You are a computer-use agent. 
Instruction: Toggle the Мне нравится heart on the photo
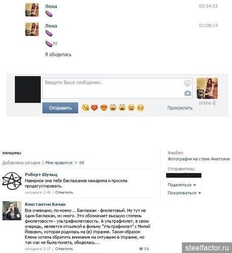pos(76,163)
